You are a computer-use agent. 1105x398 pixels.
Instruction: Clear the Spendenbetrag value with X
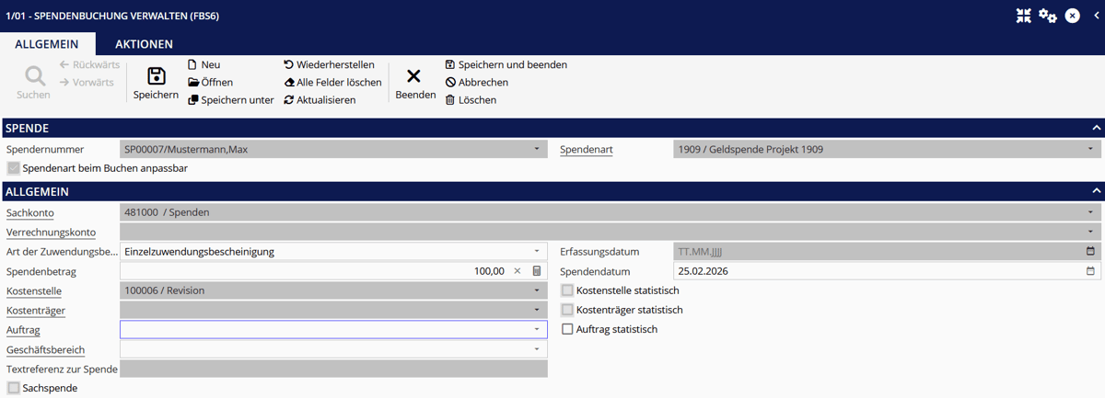(x=518, y=271)
